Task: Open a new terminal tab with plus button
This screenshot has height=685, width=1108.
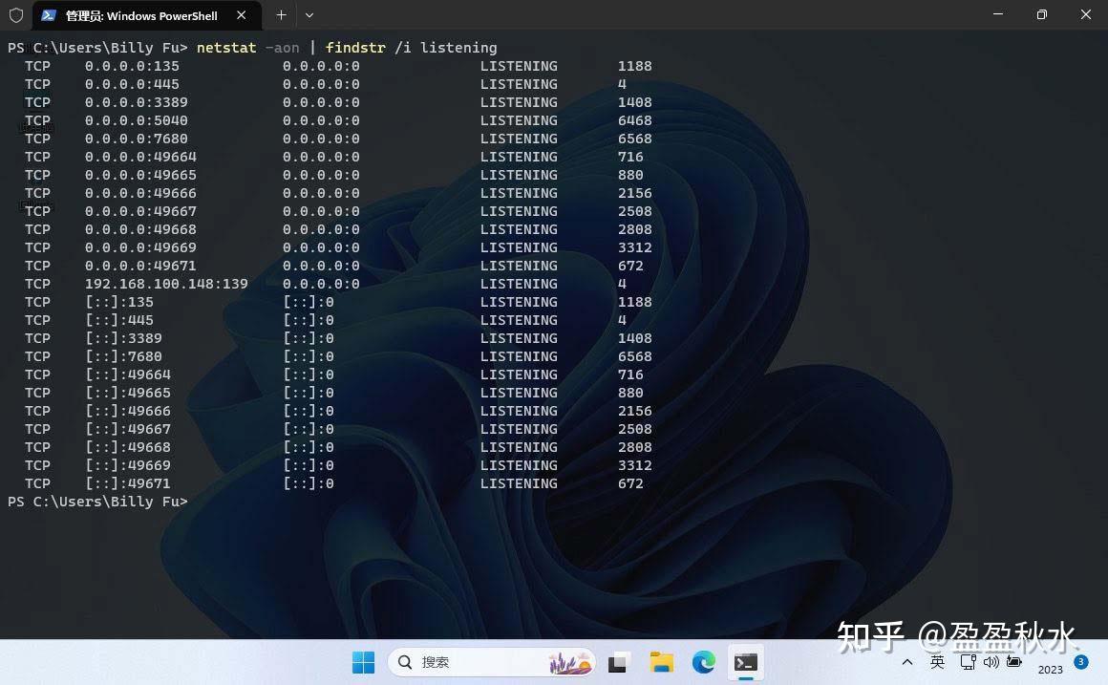Action: pyautogui.click(x=281, y=15)
